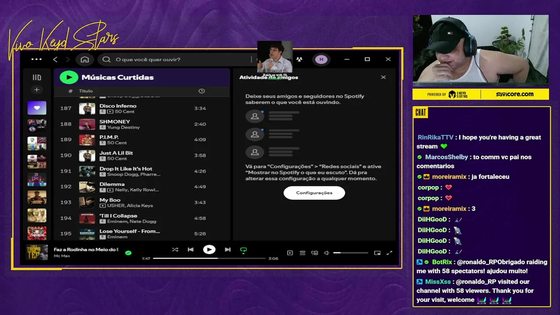Click now playing album art in player bar

click(x=37, y=252)
